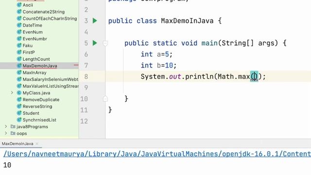Select MyClass.java in the tree
Viewport: 311px width, 175px height.
36,93
